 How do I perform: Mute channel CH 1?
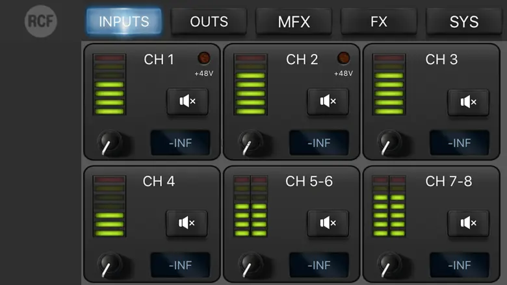[x=187, y=102]
